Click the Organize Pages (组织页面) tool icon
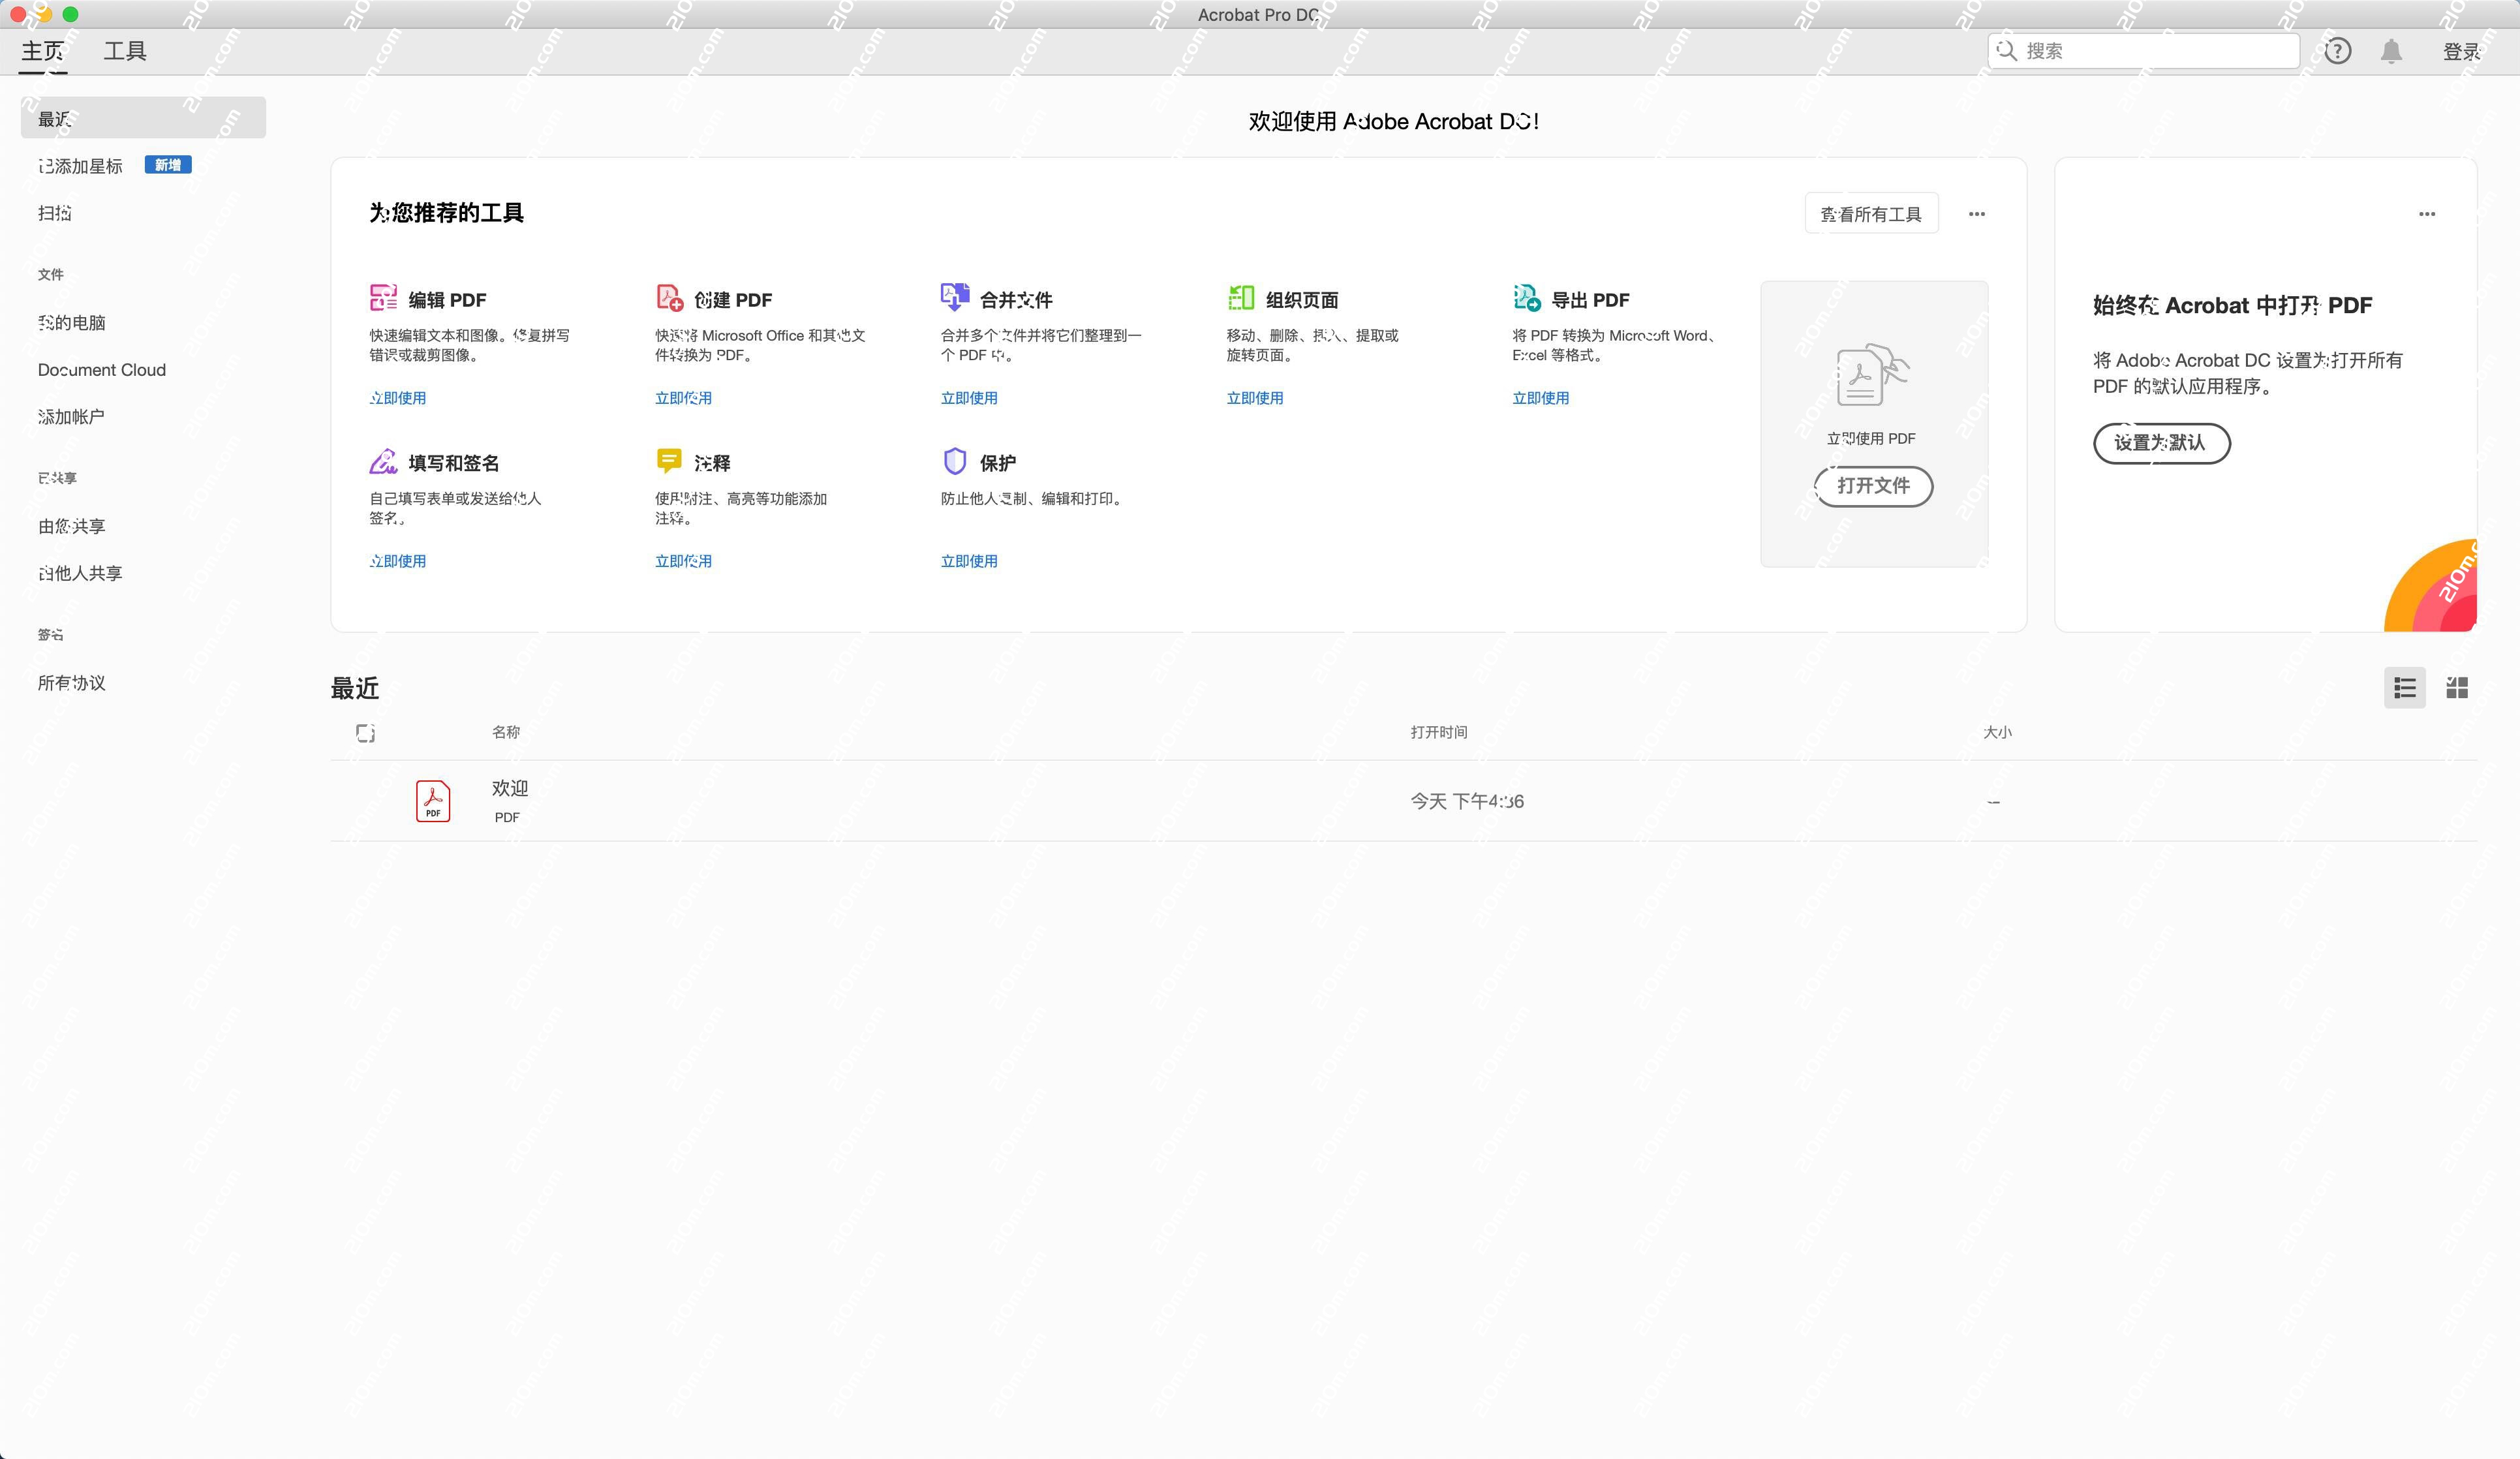The image size is (2520, 1459). coord(1241,297)
